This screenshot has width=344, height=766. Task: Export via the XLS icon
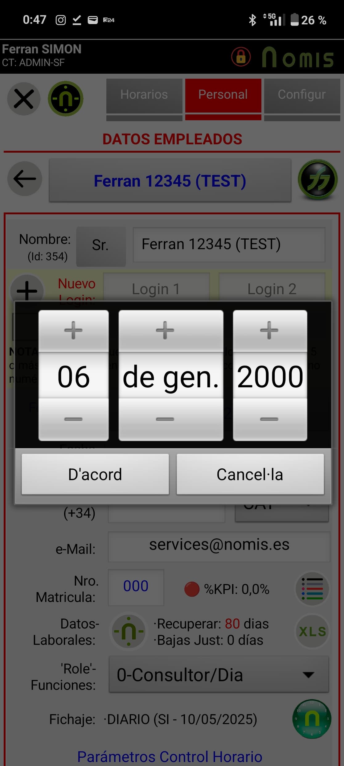[x=312, y=631]
